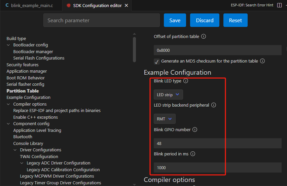This screenshot has width=287, height=186.
Task: Click the partition table offset field 0x8000
Action: pos(218,50)
